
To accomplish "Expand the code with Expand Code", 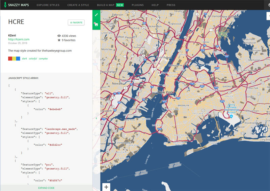I will click(x=46, y=188).
